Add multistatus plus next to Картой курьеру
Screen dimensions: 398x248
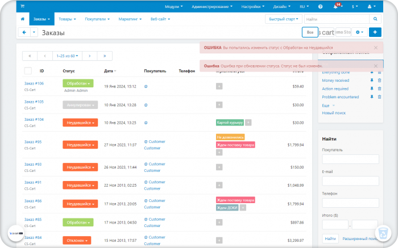click(248, 123)
